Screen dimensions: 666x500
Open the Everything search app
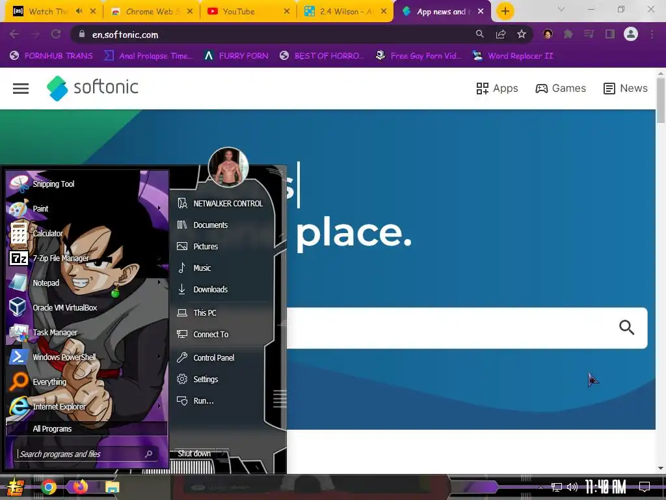(87, 382)
